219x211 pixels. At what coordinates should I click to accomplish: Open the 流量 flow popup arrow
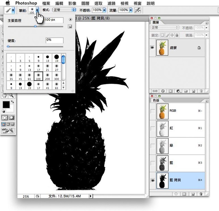(x=130, y=10)
